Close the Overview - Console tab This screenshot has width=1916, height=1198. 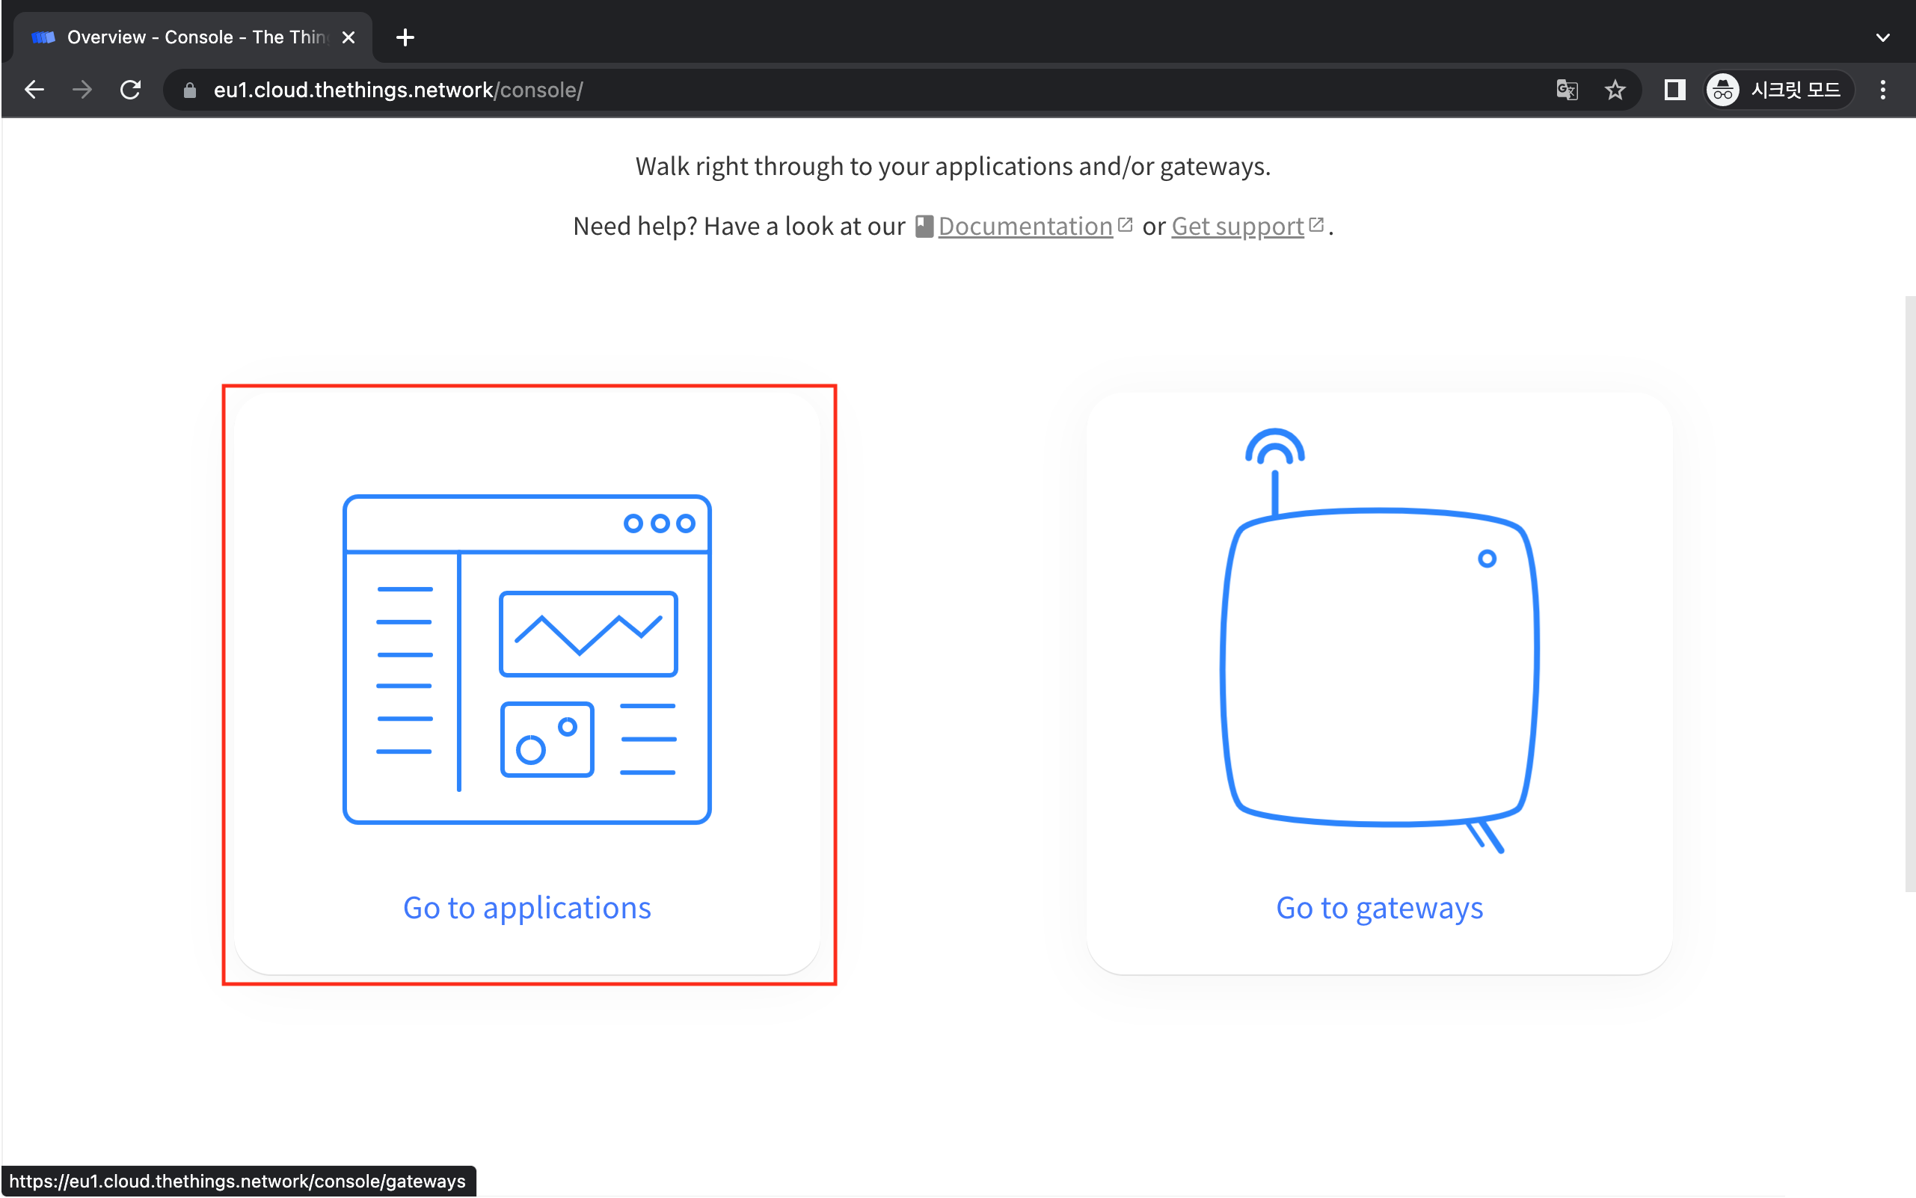click(348, 37)
